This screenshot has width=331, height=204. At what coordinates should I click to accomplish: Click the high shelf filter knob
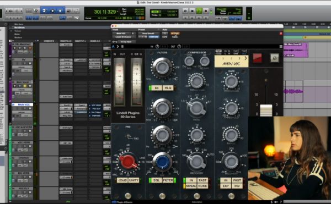click(x=162, y=68)
